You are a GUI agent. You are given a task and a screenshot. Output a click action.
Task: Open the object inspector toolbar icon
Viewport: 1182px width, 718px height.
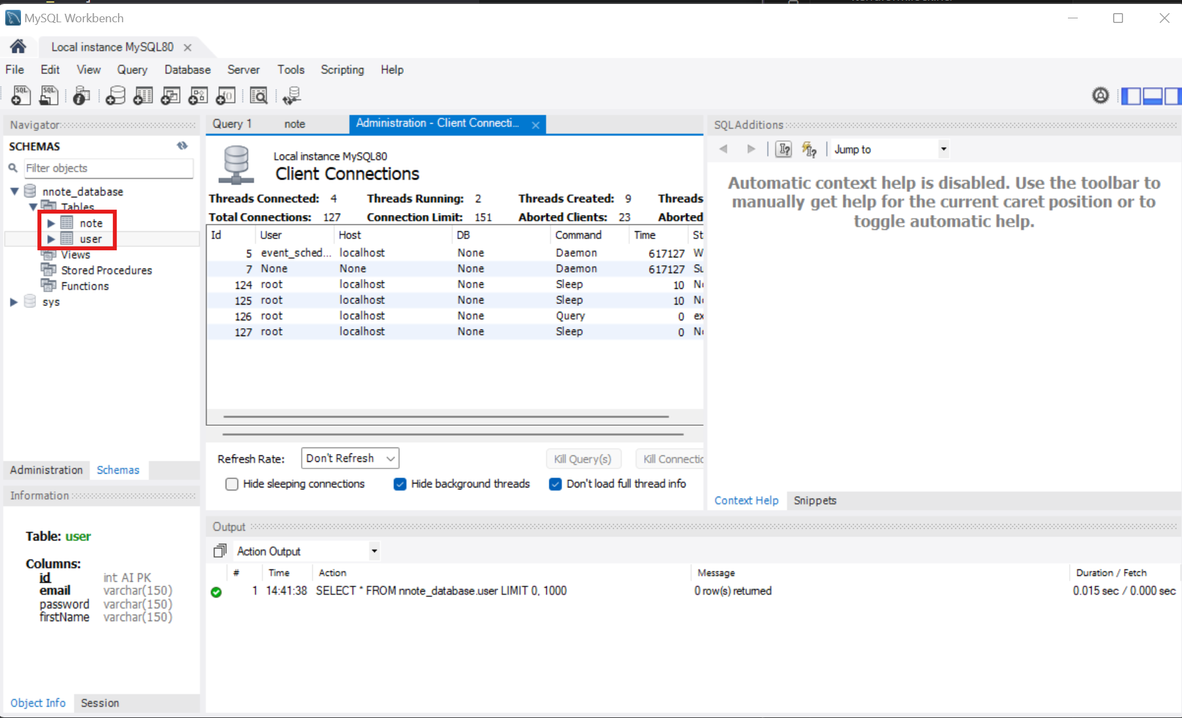[81, 96]
